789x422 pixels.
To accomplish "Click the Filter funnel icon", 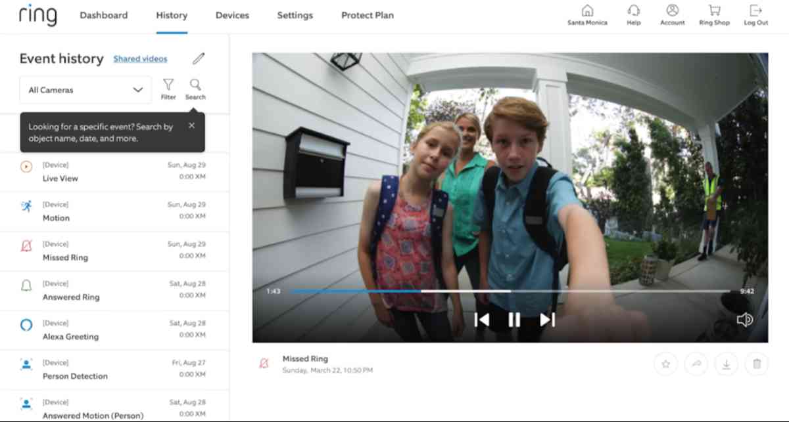I will click(168, 85).
